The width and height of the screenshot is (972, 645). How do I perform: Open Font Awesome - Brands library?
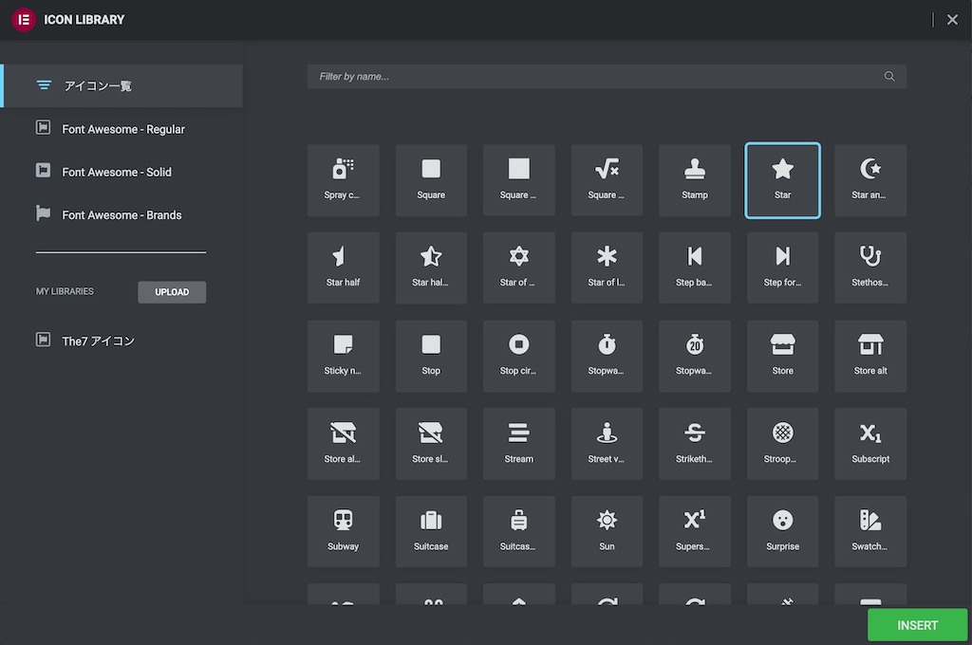point(121,215)
